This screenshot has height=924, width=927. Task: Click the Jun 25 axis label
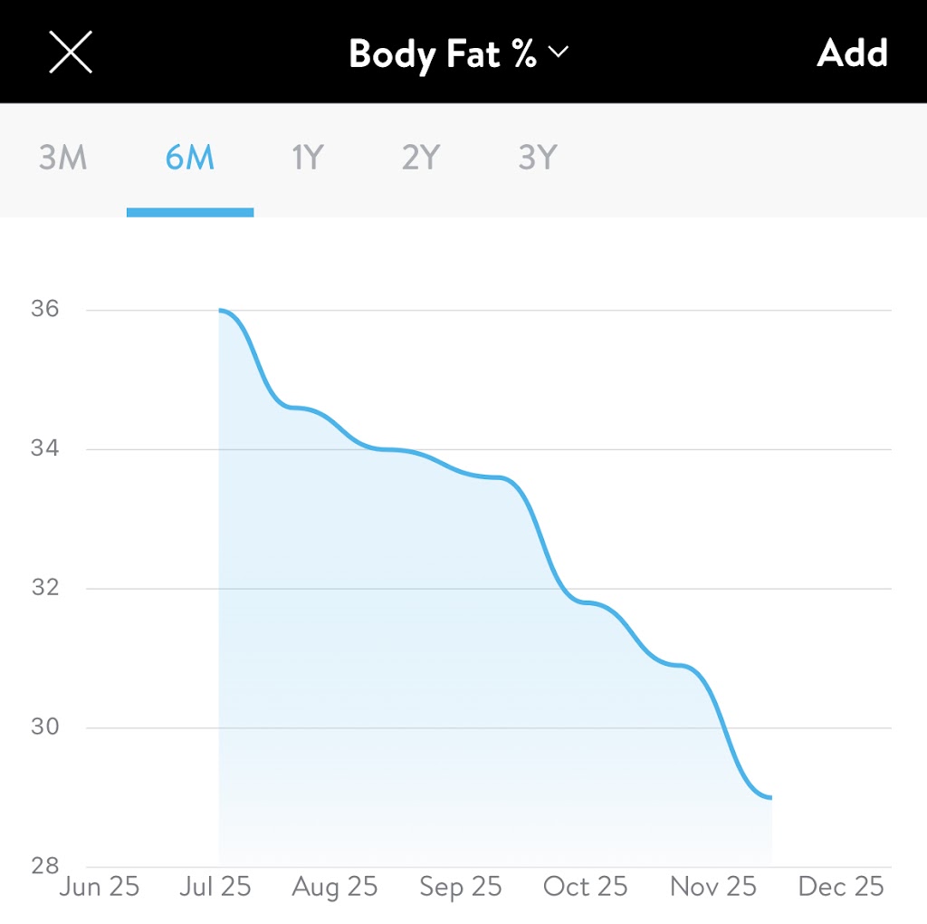click(x=100, y=886)
